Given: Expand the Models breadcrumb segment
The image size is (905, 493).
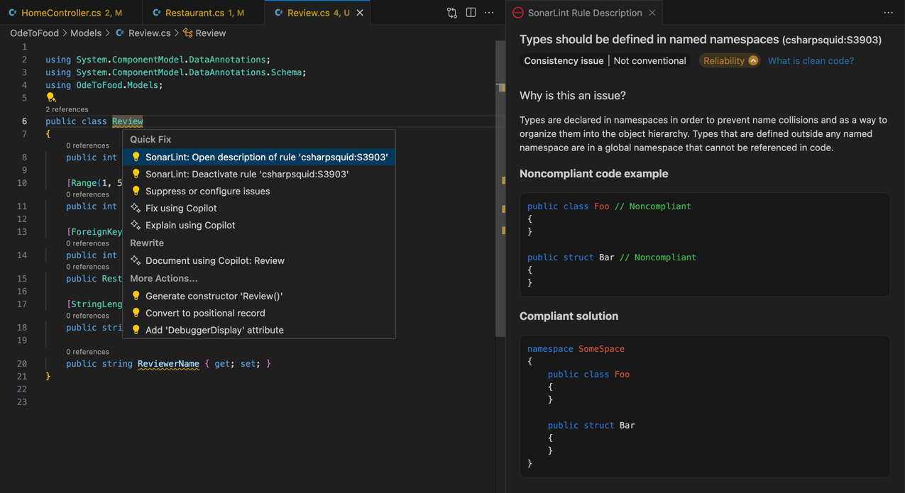Looking at the screenshot, I should [86, 33].
